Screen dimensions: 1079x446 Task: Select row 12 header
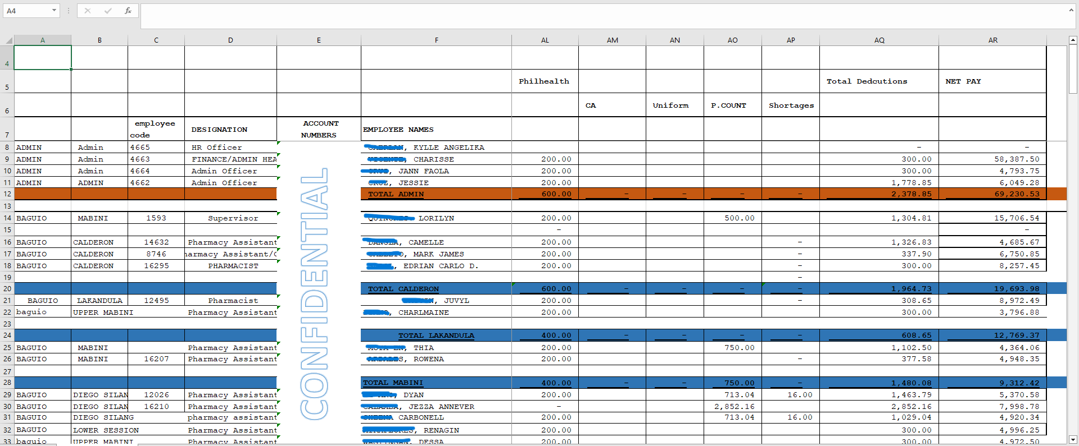click(7, 194)
